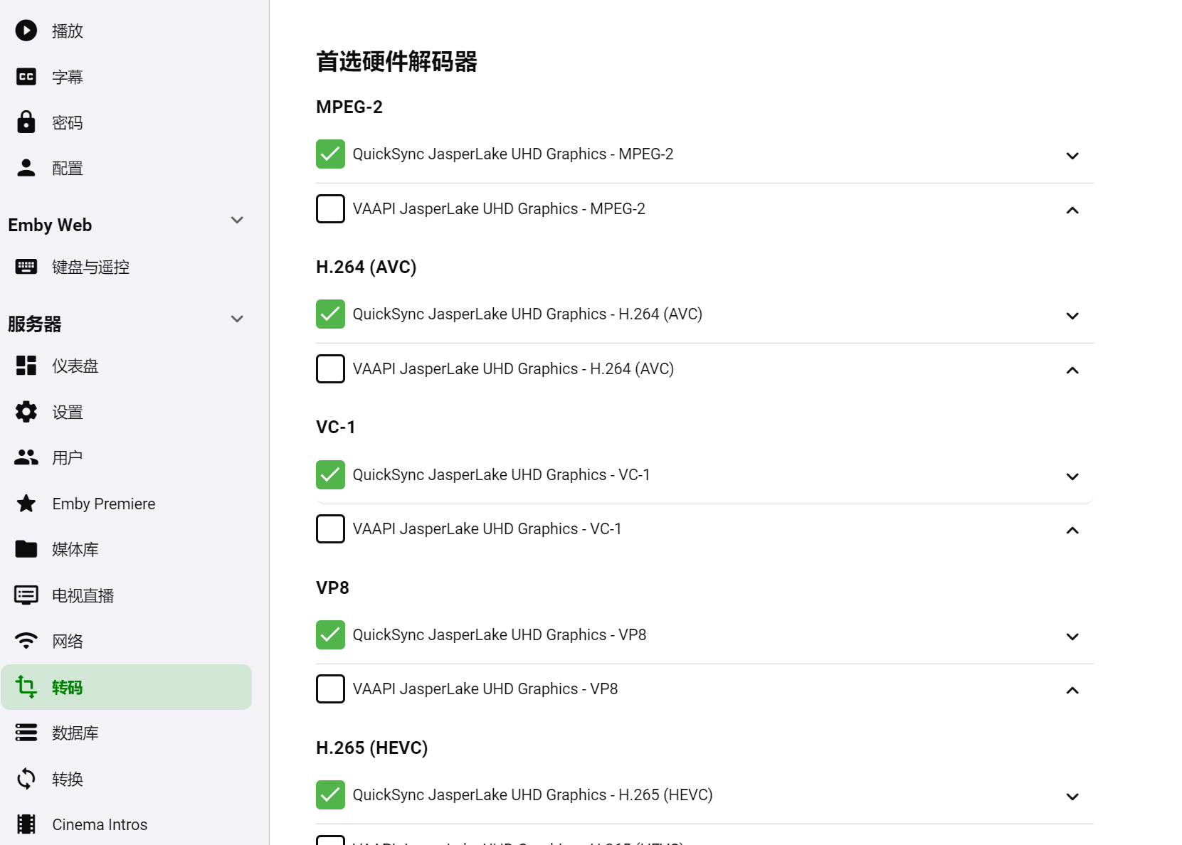Click the playback play-circle icon
This screenshot has width=1182, height=845.
[26, 31]
